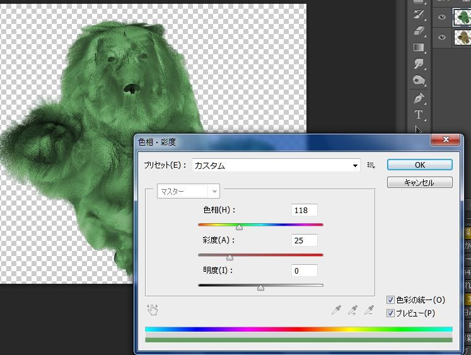Toggle the プレビュー (Preview) checkbox
Image resolution: width=471 pixels, height=355 pixels.
[391, 313]
